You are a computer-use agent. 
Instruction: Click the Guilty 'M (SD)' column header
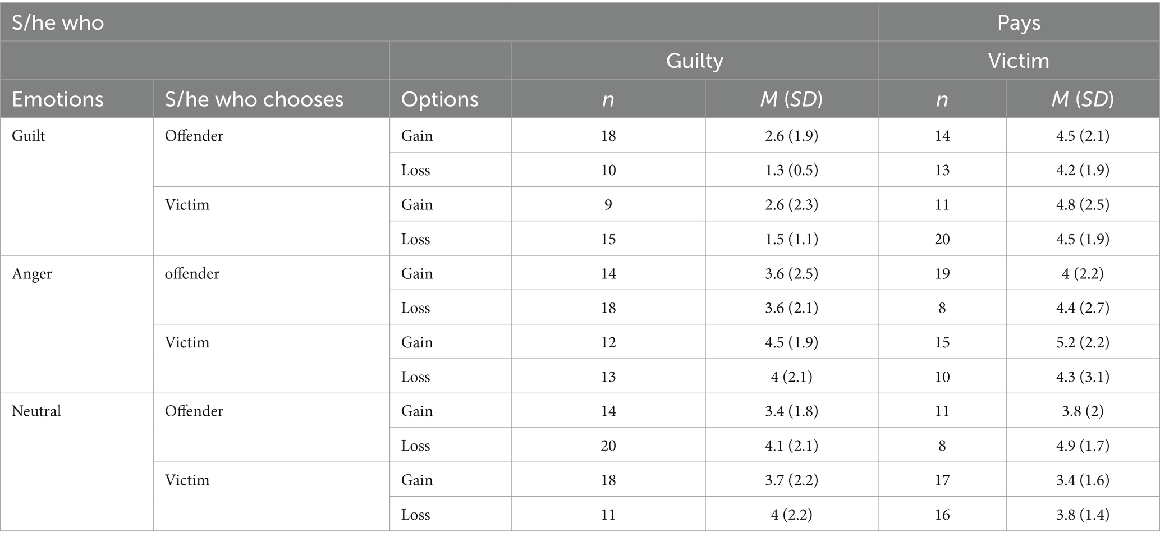point(791,99)
